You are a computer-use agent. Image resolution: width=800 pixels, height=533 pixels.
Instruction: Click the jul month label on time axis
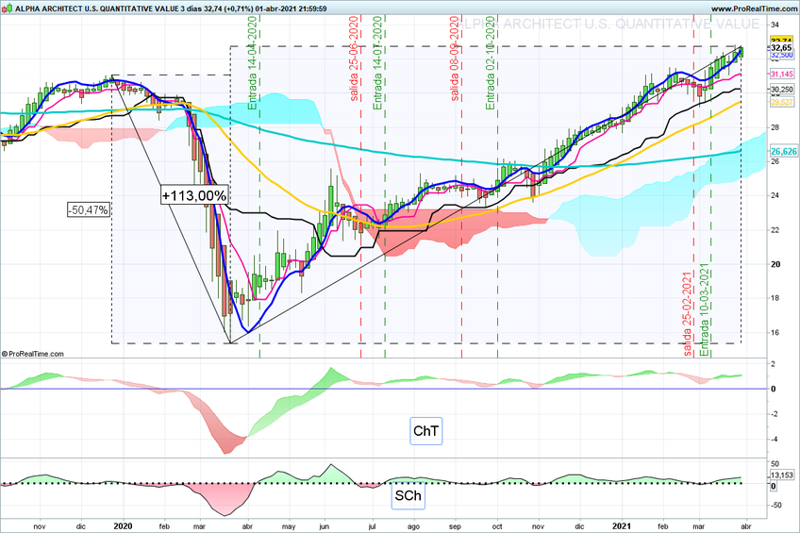372,526
